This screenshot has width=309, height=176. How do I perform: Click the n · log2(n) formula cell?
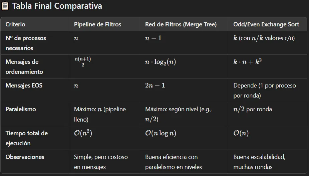[160, 62]
